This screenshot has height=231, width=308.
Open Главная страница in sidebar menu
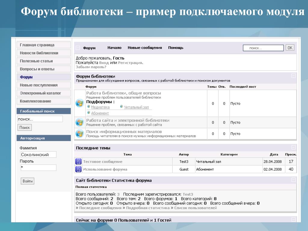(x=44, y=45)
